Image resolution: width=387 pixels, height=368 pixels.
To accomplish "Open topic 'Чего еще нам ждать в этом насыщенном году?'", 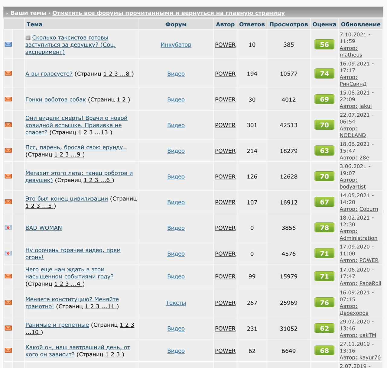I will click(70, 273).
